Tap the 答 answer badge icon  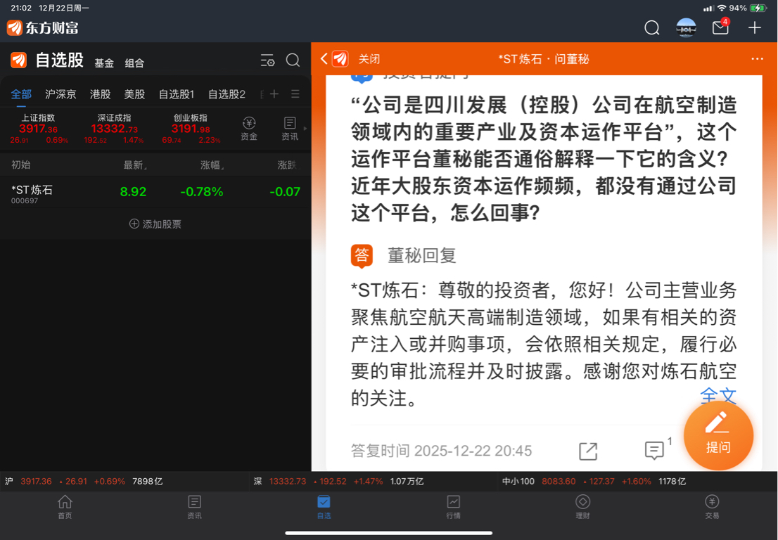click(x=362, y=256)
